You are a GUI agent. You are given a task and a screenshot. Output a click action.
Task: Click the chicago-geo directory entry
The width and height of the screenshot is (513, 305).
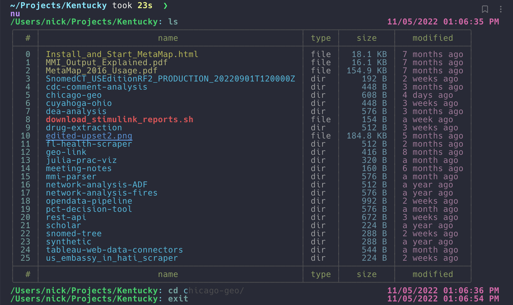(x=74, y=95)
